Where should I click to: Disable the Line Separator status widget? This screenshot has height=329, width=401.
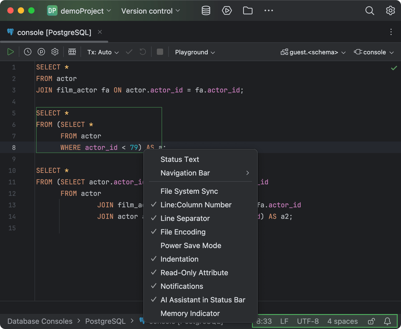185,219
